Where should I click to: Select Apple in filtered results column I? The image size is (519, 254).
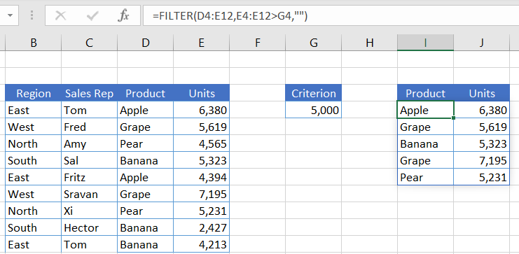coord(425,110)
